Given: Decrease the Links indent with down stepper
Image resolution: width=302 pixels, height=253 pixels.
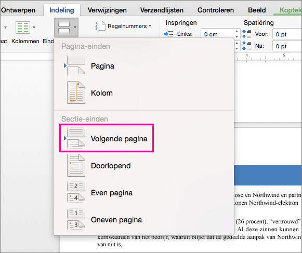Looking at the screenshot, I should click(237, 36).
